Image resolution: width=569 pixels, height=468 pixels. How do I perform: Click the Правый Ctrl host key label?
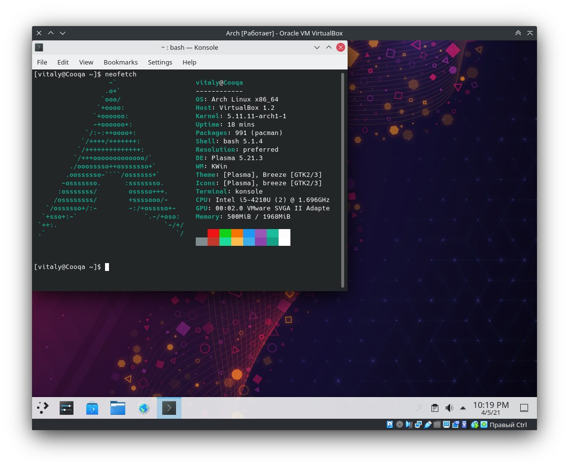tap(508, 425)
